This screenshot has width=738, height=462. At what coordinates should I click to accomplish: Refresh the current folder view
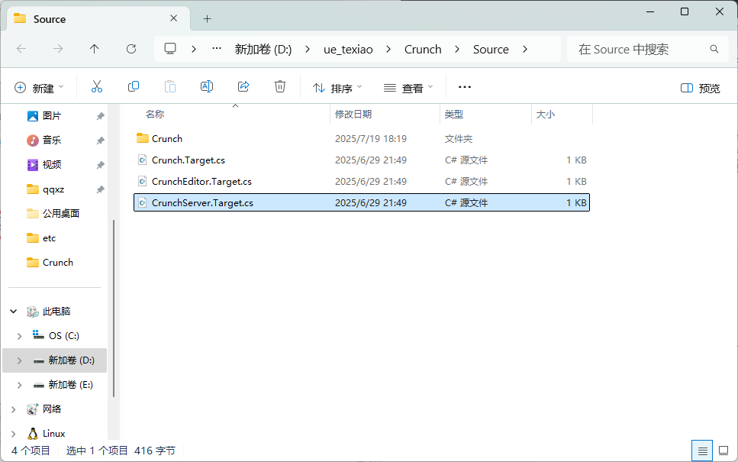coord(131,49)
